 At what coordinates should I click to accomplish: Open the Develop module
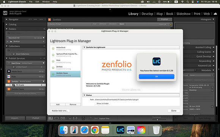[x=147, y=14]
